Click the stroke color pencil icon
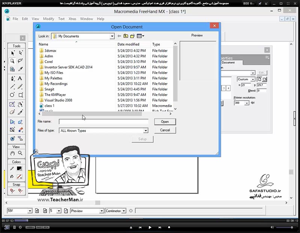 [12, 168]
